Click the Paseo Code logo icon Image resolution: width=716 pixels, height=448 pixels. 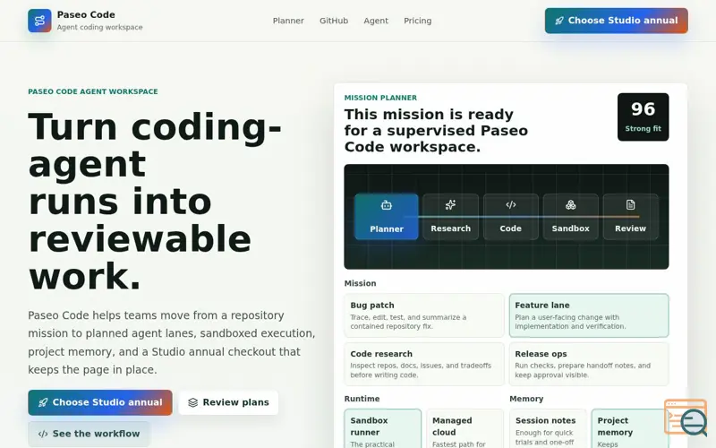pos(39,21)
